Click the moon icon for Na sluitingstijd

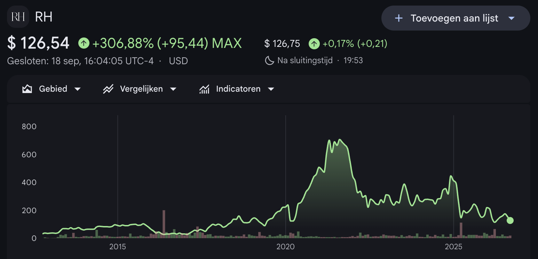tap(269, 61)
